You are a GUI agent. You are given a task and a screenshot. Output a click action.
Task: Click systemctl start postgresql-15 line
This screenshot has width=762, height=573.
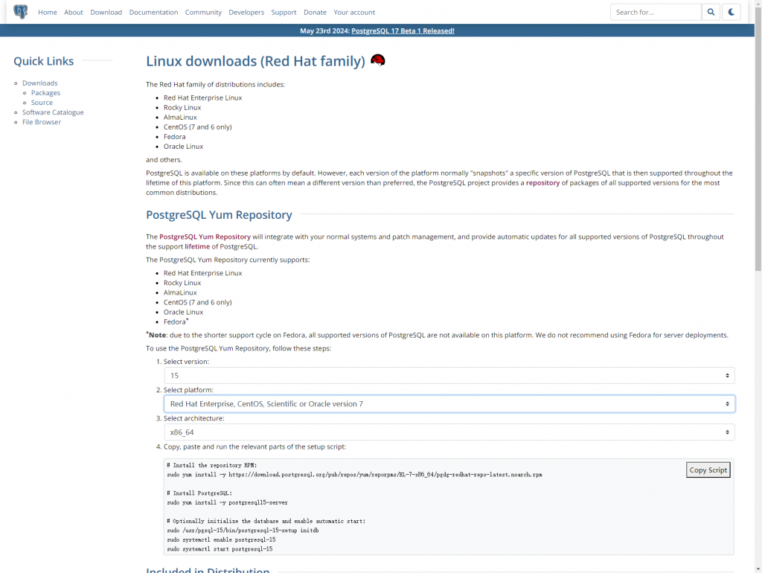(220, 549)
